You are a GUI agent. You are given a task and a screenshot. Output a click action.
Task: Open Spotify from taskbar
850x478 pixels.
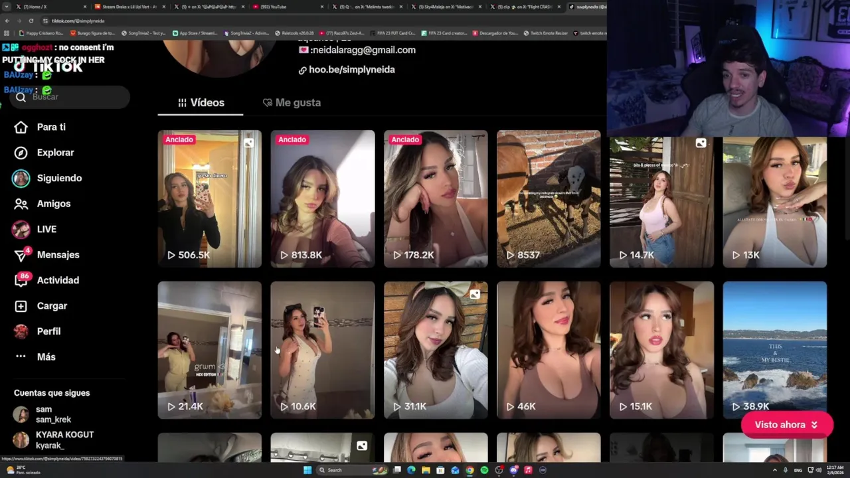[x=484, y=470]
